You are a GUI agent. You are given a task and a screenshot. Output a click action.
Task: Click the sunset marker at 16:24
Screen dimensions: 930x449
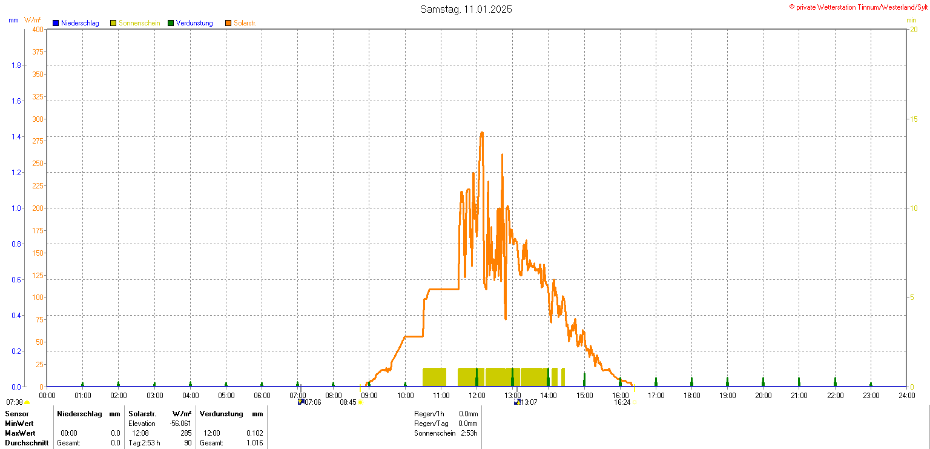pyautogui.click(x=635, y=402)
